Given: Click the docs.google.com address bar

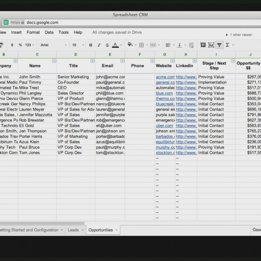Looking at the screenshot, I should point(42,22).
